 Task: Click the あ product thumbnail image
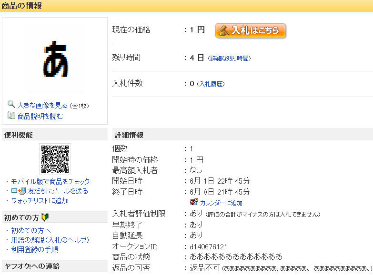pyautogui.click(x=55, y=59)
